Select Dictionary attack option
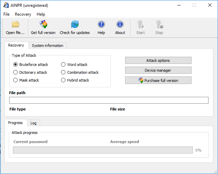This screenshot has width=218, height=174. [16, 72]
